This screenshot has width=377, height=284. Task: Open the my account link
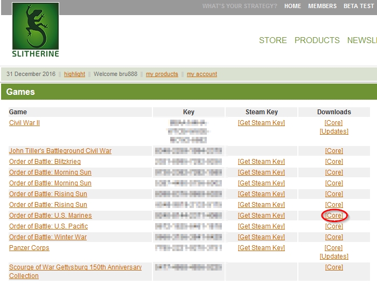pyautogui.click(x=202, y=74)
